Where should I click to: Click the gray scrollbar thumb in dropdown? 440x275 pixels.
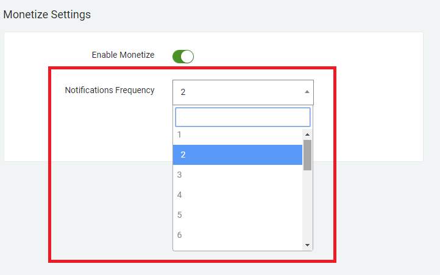point(307,155)
